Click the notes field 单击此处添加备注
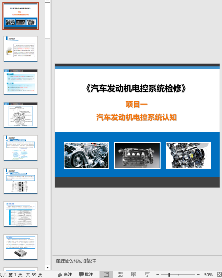Viewport: 222px width, 278px height. click(76, 261)
